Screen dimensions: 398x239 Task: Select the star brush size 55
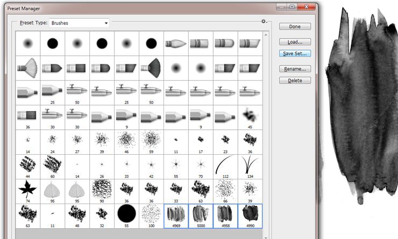[176, 167]
